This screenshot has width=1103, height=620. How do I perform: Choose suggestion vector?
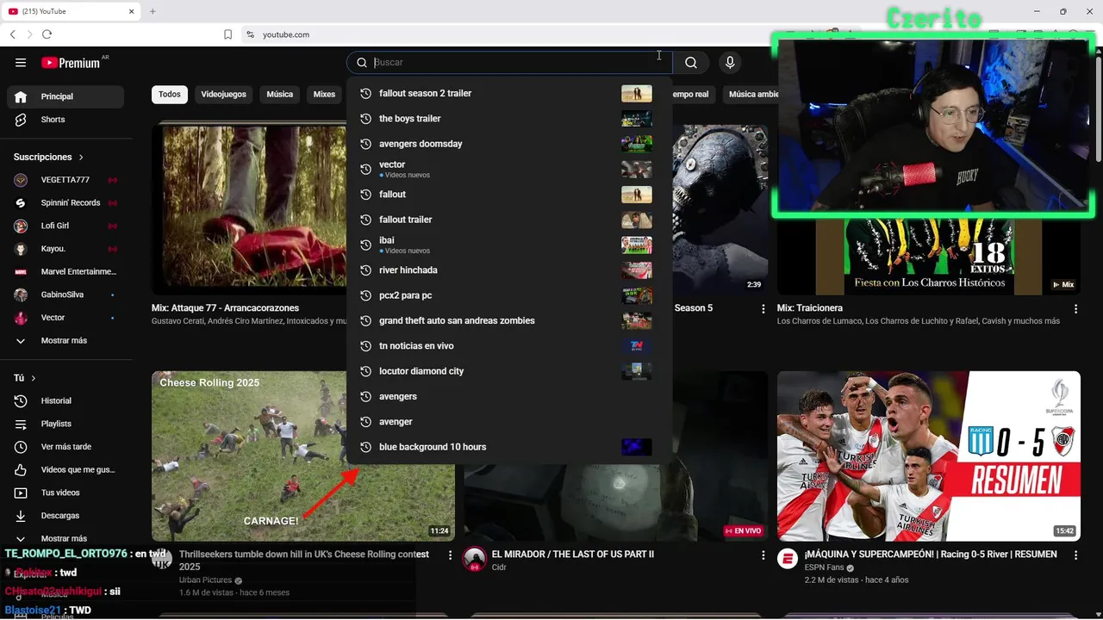click(509, 169)
